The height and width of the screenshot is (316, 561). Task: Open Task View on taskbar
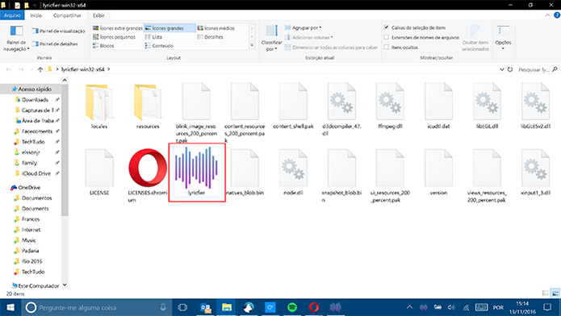pos(182,307)
